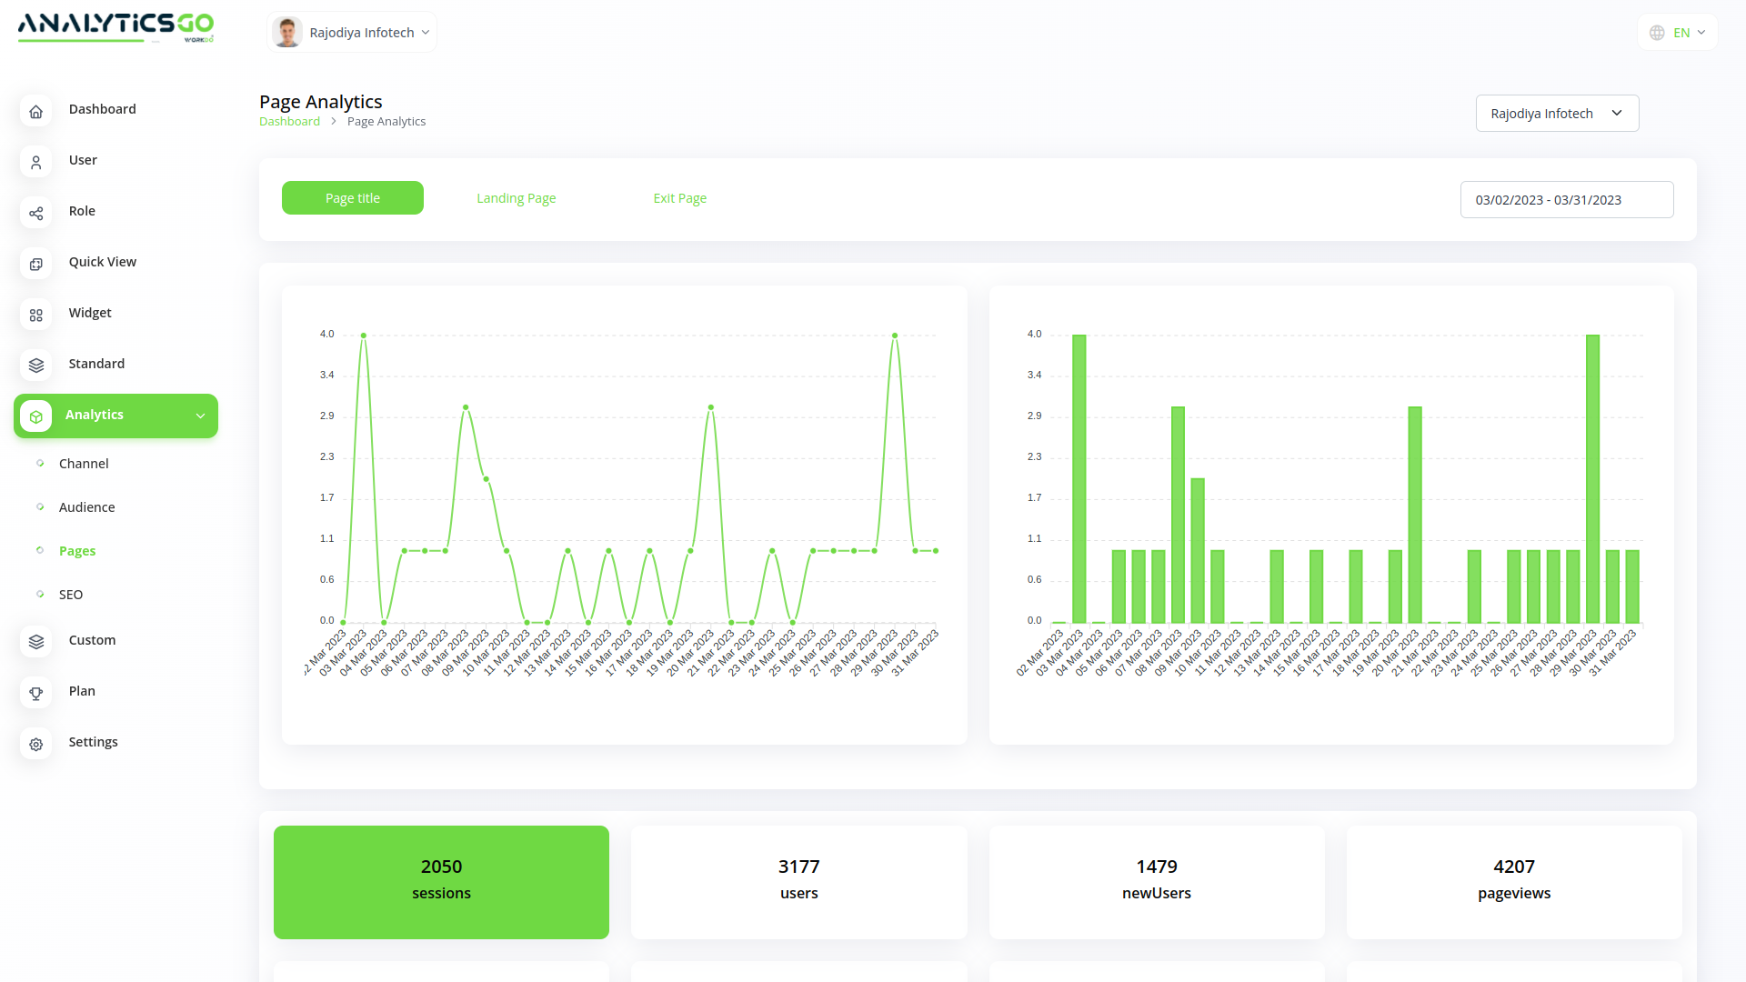
Task: Click the User person icon
Action: (36, 163)
